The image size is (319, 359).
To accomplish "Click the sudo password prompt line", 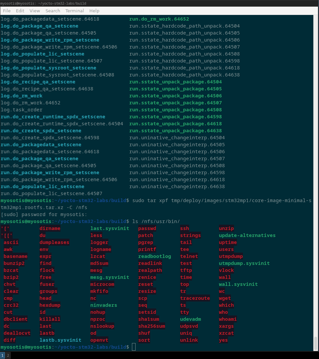I will 44,214.
